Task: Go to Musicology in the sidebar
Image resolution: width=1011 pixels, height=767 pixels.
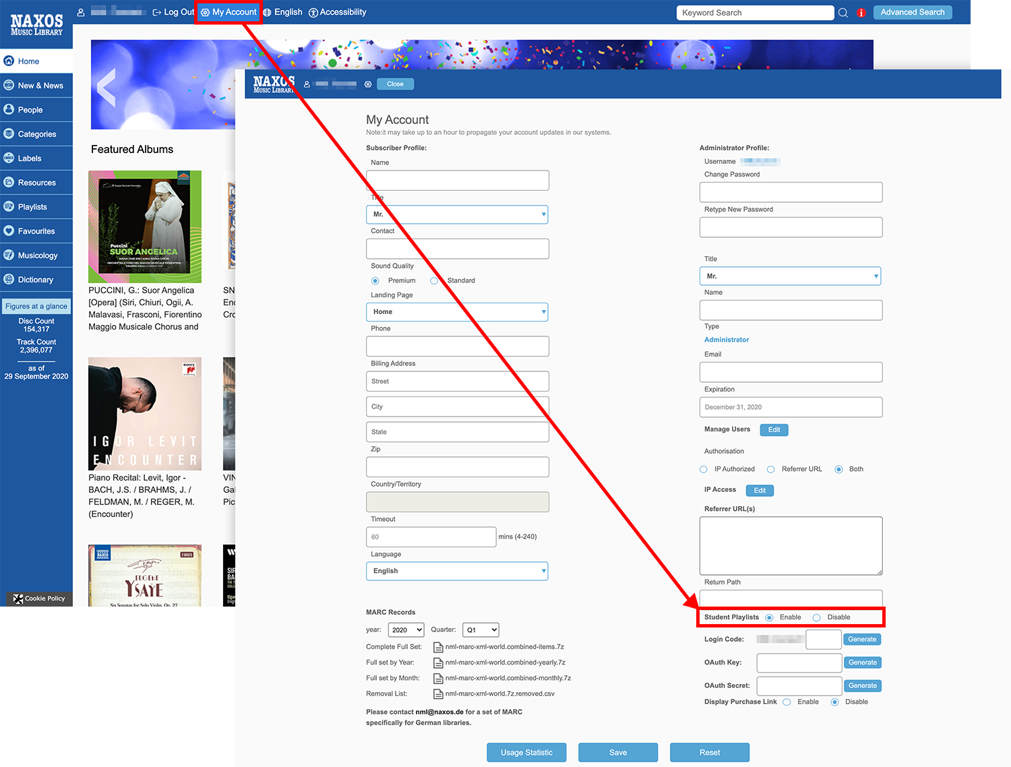Action: [x=37, y=255]
